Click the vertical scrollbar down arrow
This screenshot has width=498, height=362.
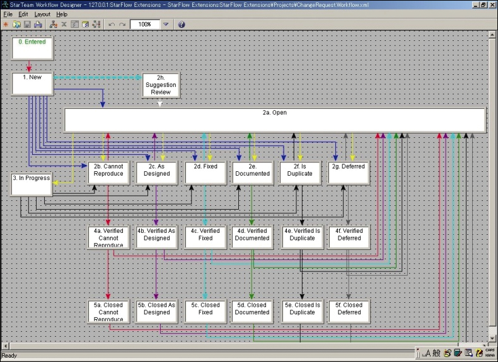(x=492, y=338)
